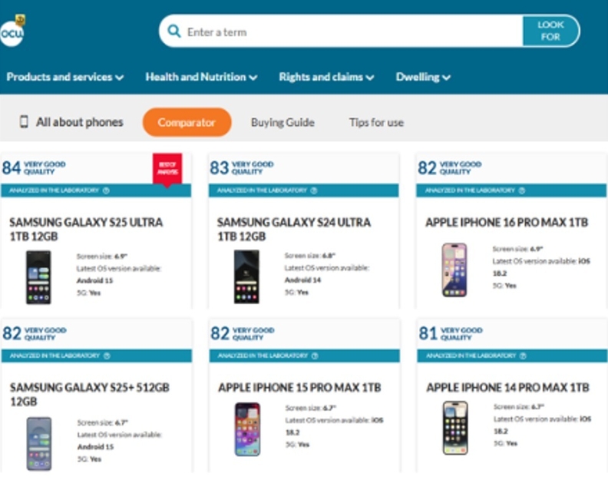Select the Comparator tab
The width and height of the screenshot is (608, 487).
(187, 122)
